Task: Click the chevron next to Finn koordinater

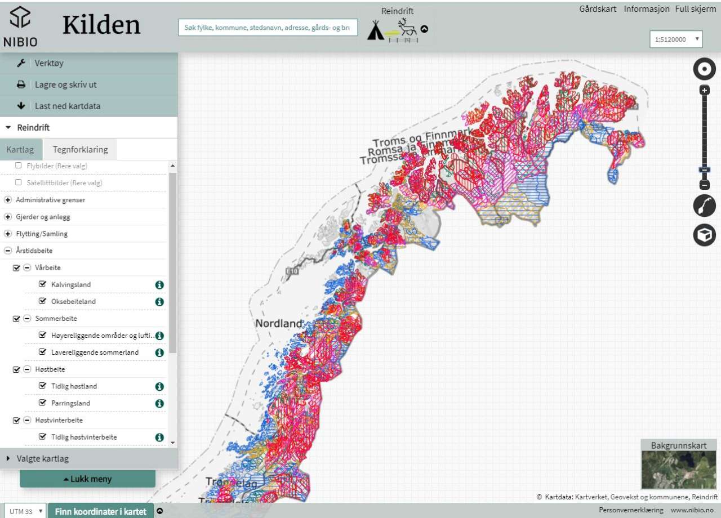Action: point(159,511)
